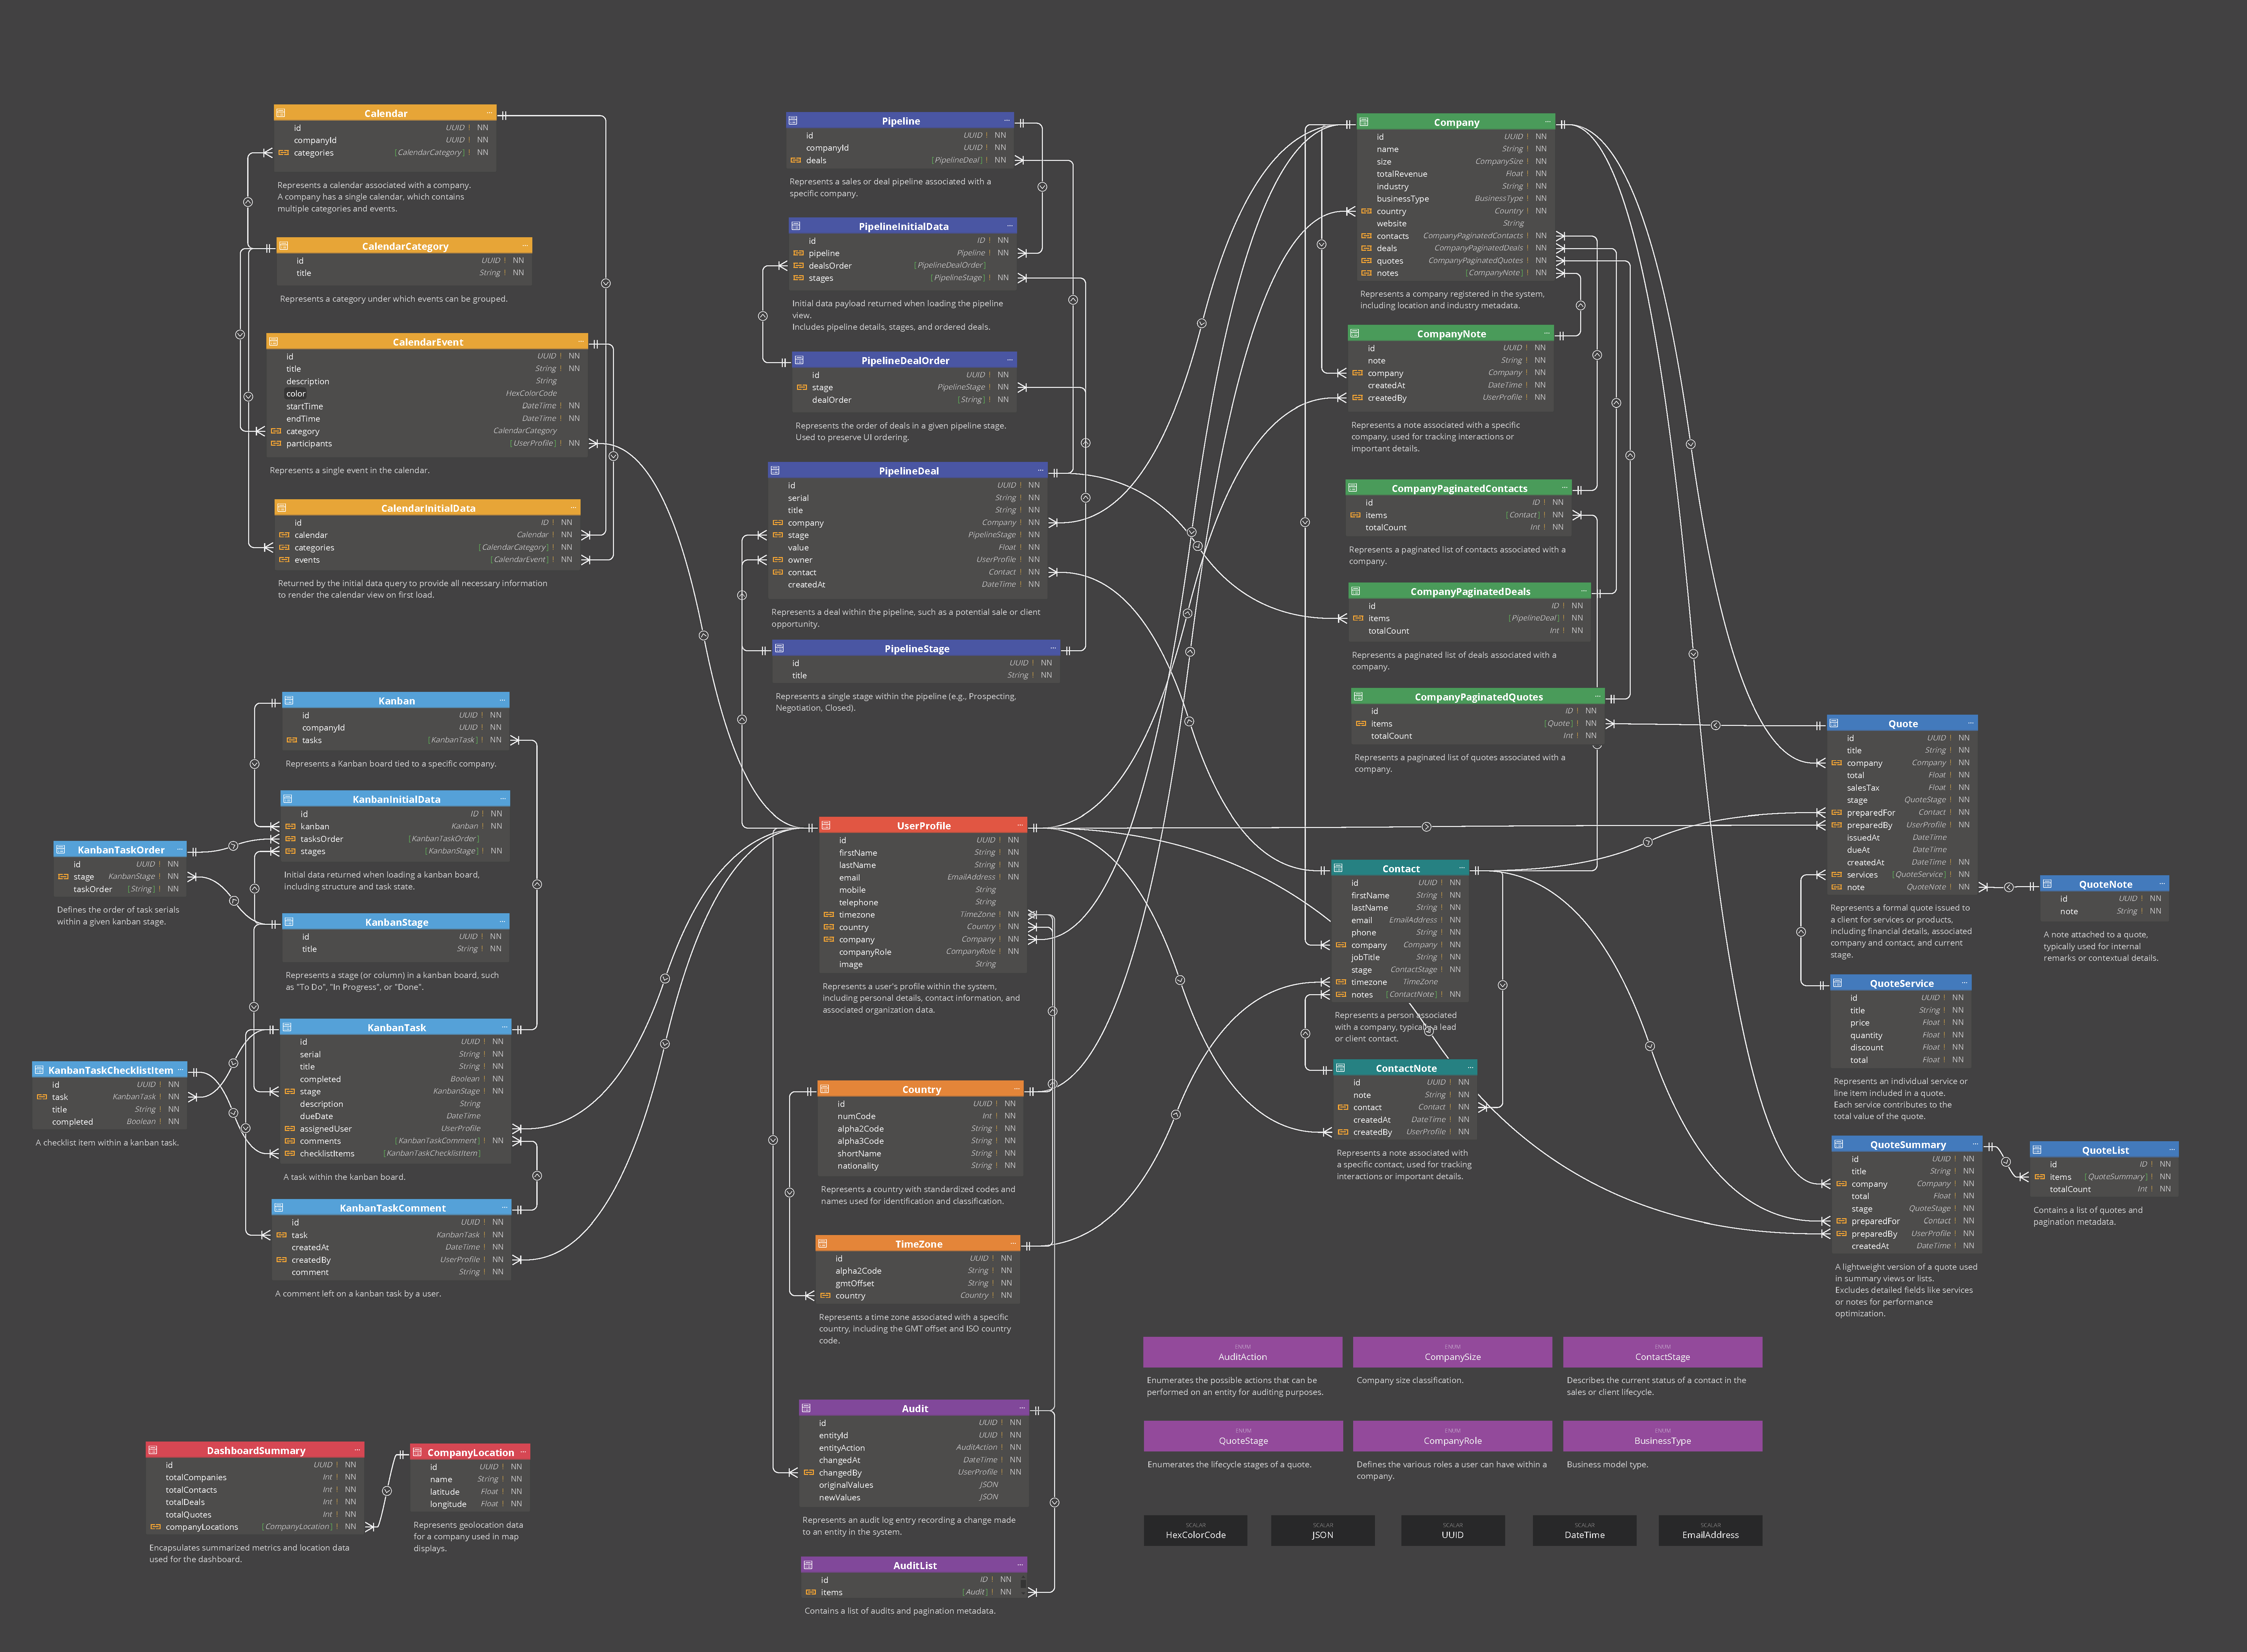2247x1652 pixels.
Task: Click the link icon beside deals in Pipeline
Action: (796, 160)
